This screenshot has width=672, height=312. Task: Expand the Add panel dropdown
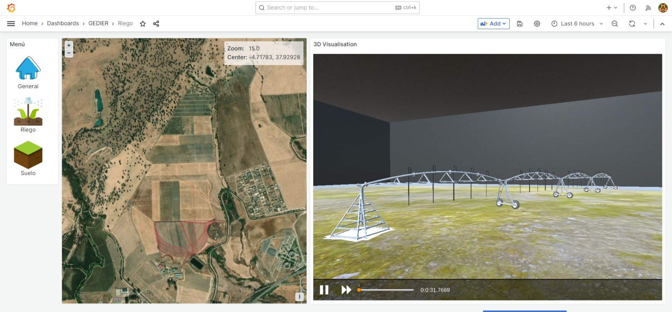pyautogui.click(x=493, y=24)
